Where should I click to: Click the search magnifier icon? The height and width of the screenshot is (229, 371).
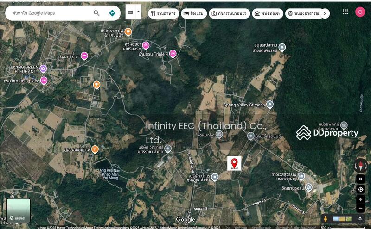point(96,13)
